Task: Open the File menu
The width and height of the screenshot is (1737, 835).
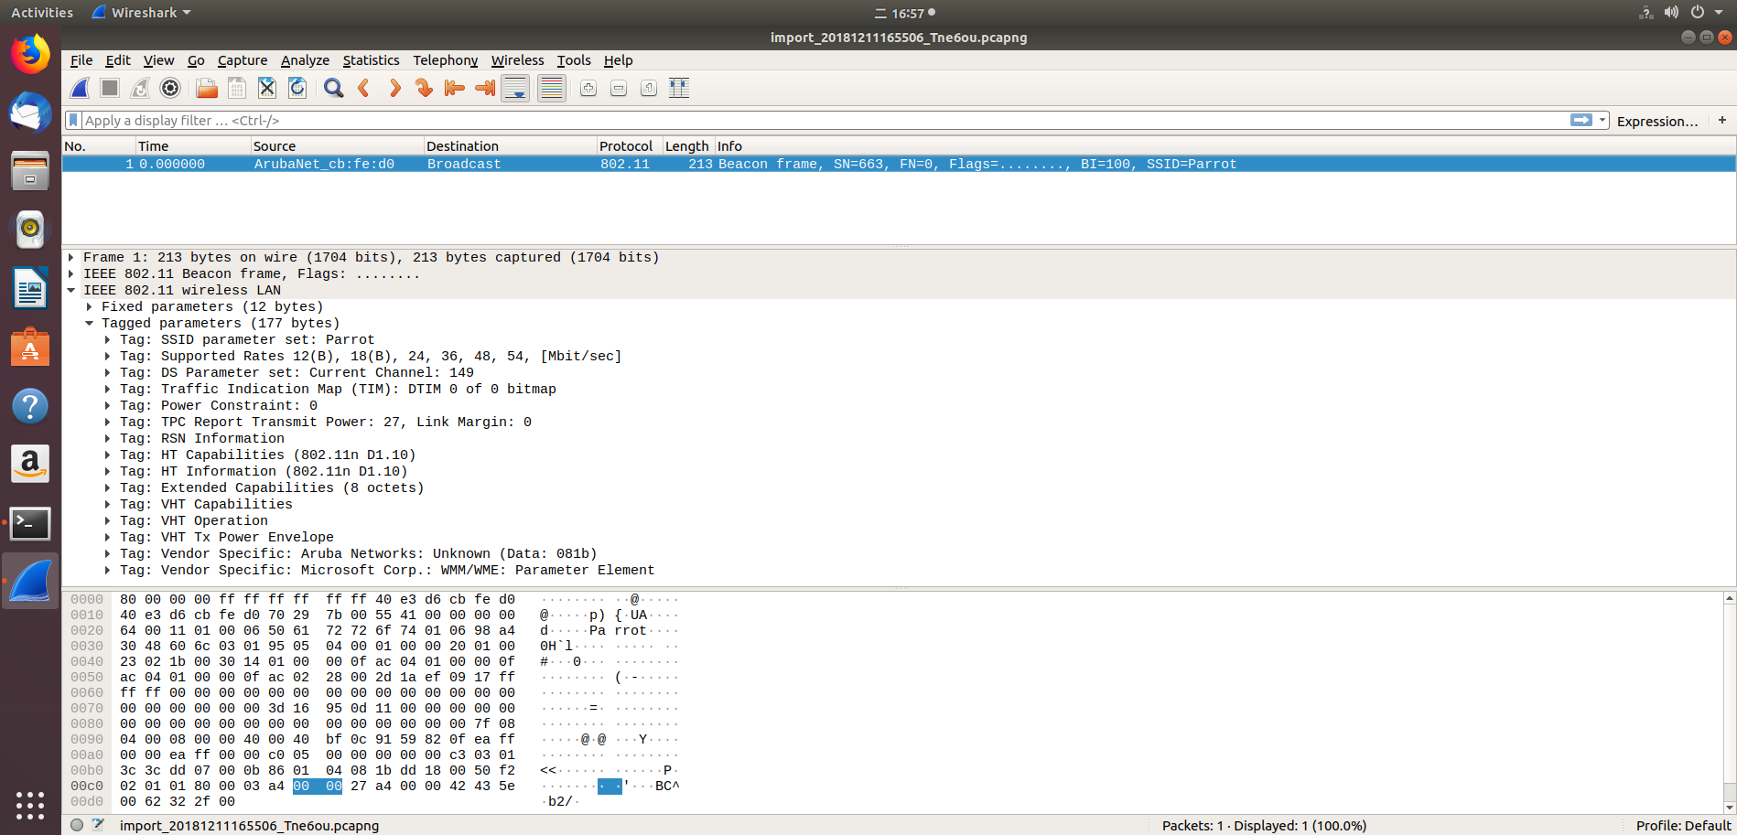Action: point(81,60)
